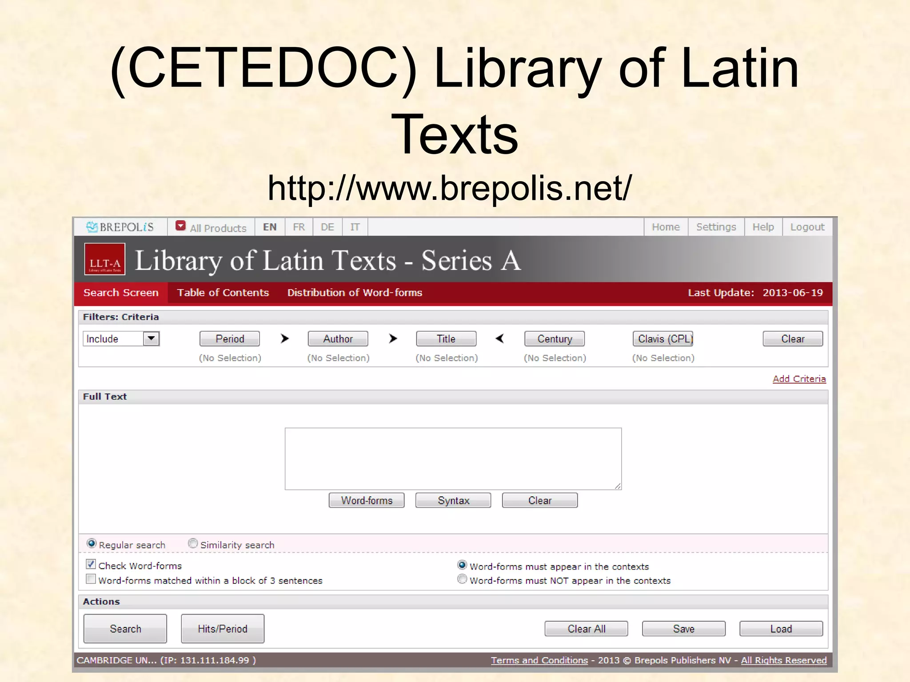Open the Terms and Conditions link
The width and height of the screenshot is (910, 682).
pyautogui.click(x=539, y=660)
